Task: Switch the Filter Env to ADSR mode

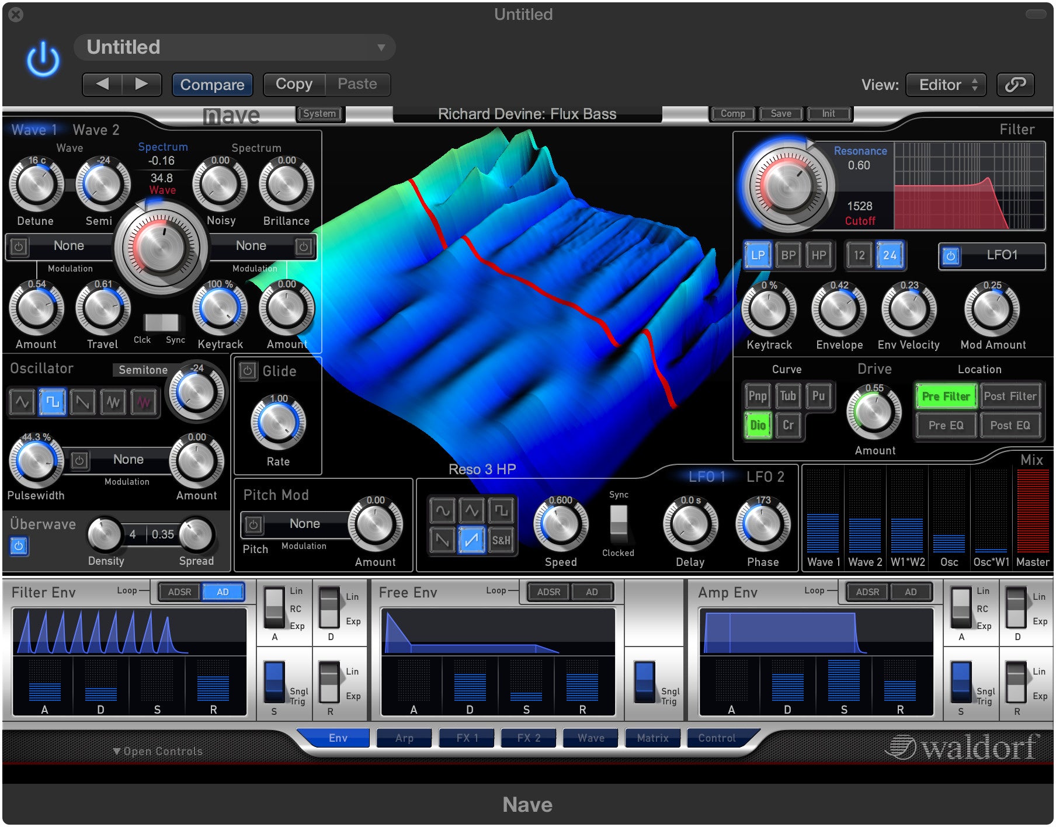Action: point(180,592)
